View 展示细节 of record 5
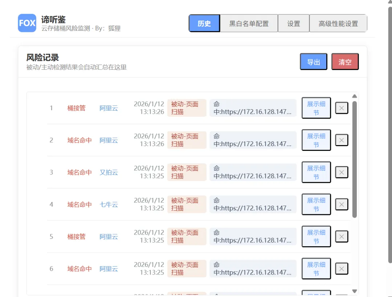 click(316, 236)
